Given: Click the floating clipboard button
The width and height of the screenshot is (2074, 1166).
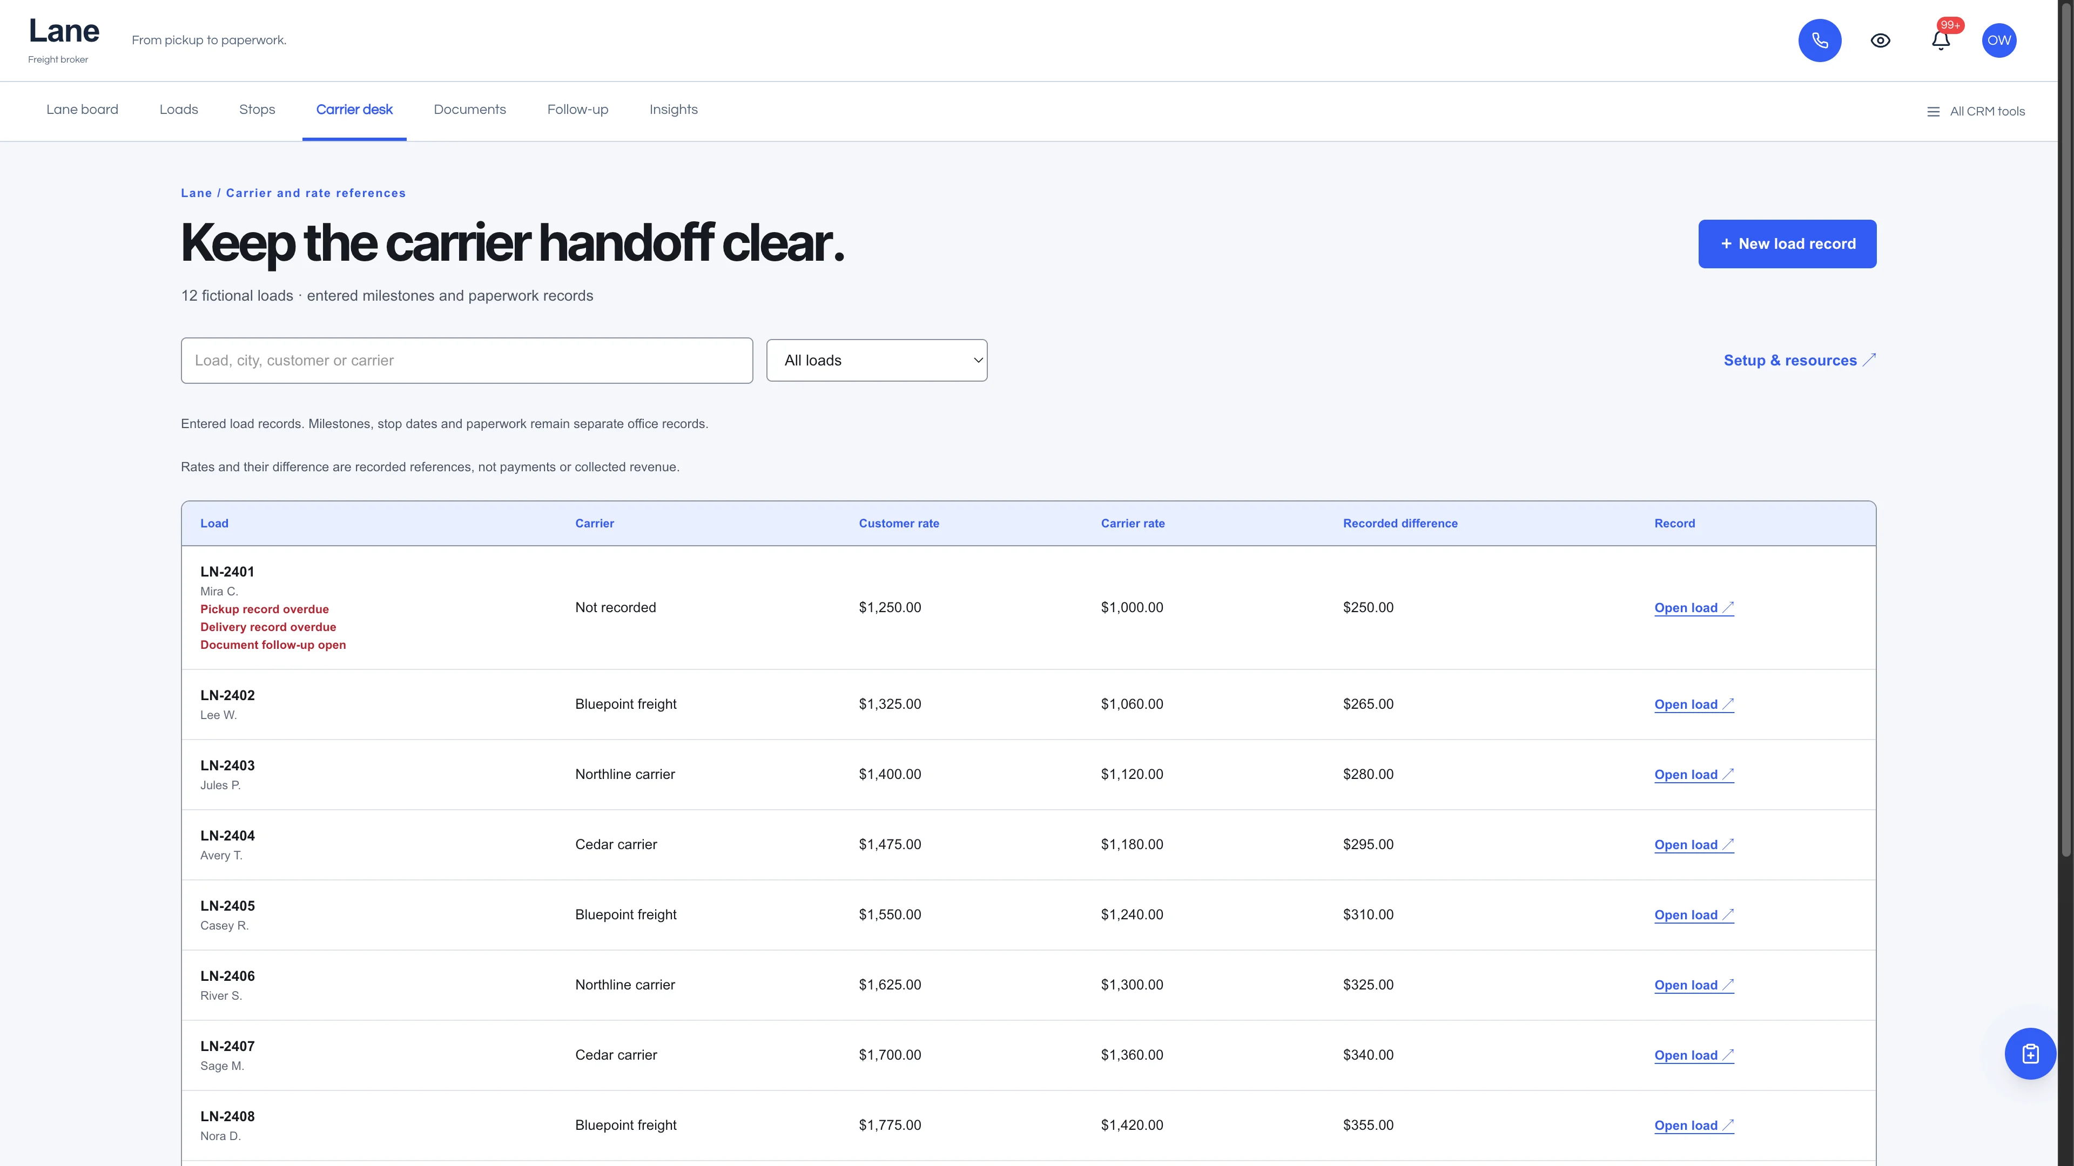Looking at the screenshot, I should [x=2030, y=1053].
